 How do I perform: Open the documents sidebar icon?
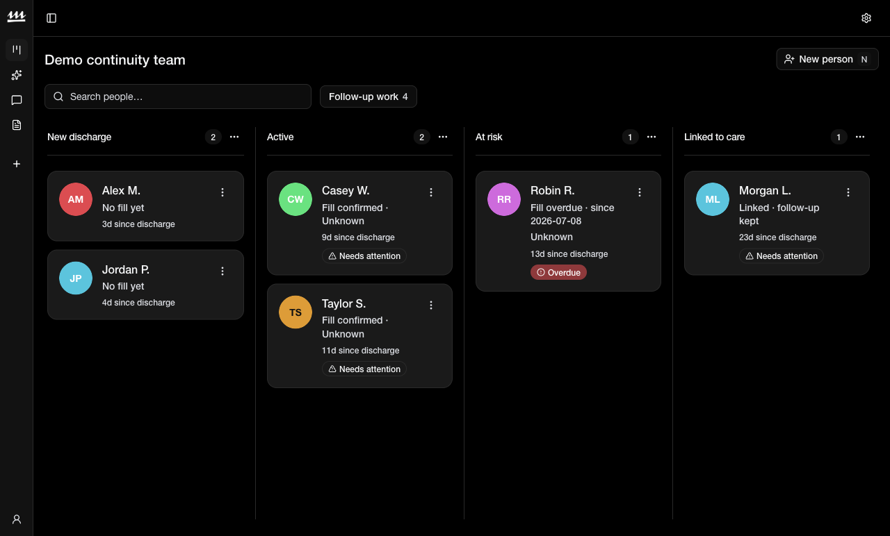pos(17,125)
